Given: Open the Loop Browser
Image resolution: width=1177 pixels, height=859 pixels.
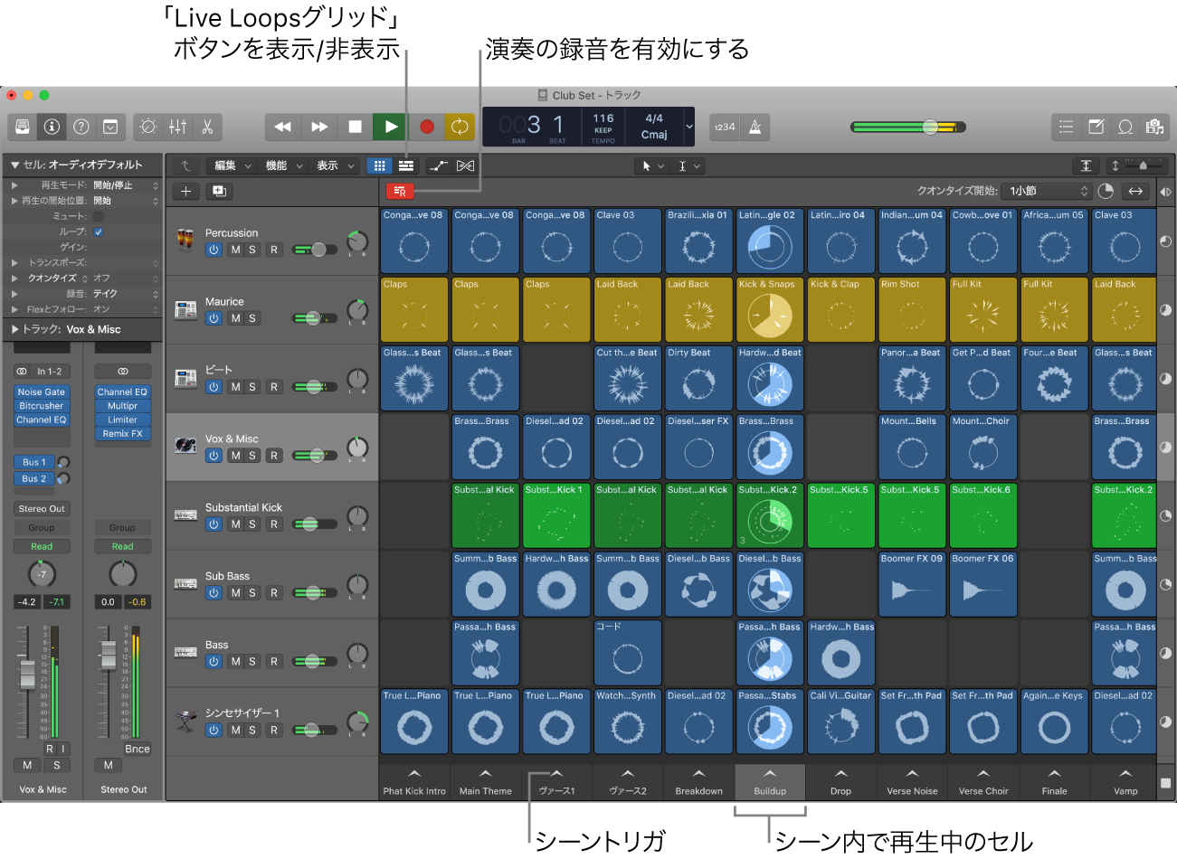Looking at the screenshot, I should 1125,127.
